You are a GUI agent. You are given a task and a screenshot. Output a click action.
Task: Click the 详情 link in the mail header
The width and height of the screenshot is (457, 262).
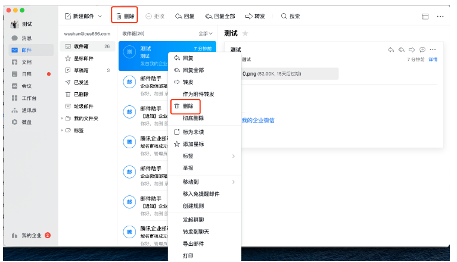coord(433,60)
